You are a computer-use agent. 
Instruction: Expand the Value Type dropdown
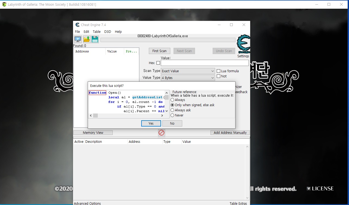click(188, 78)
